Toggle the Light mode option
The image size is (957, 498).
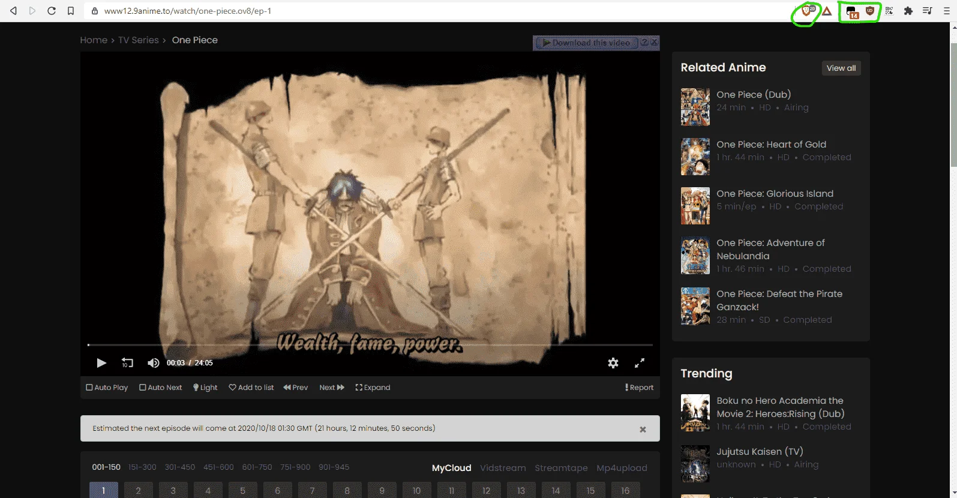205,388
